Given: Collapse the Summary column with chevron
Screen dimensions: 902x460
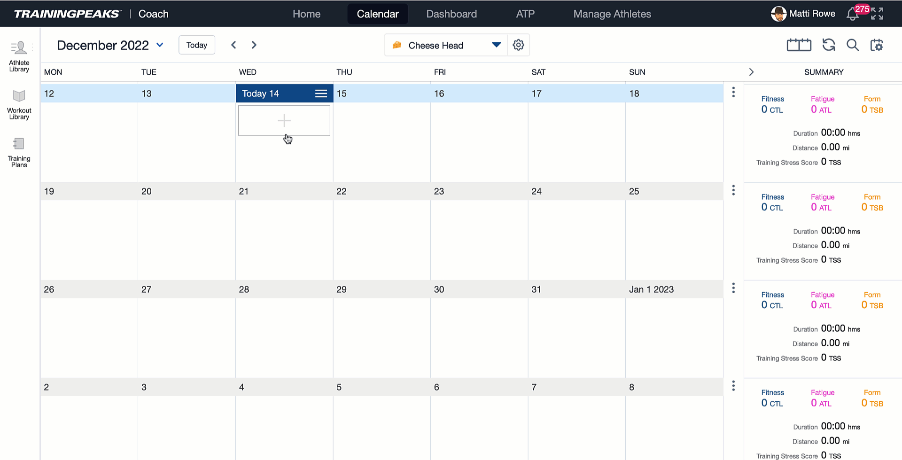Looking at the screenshot, I should (751, 72).
